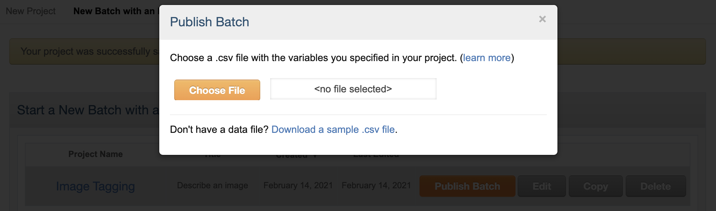Image resolution: width=716 pixels, height=211 pixels.
Task: Click the Last Edited column header
Action: (376, 156)
